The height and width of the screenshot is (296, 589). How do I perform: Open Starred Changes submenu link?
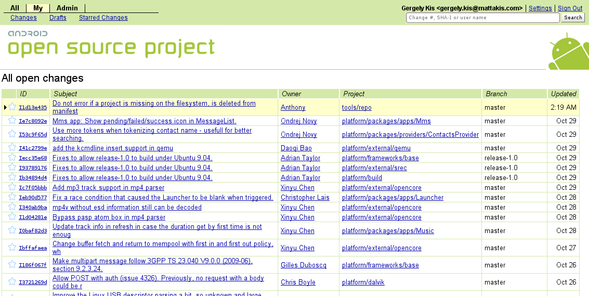(103, 18)
